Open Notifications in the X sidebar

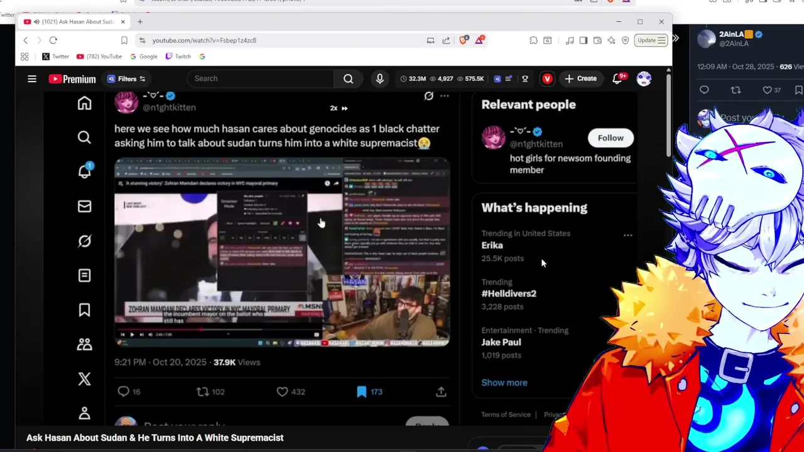coord(84,171)
